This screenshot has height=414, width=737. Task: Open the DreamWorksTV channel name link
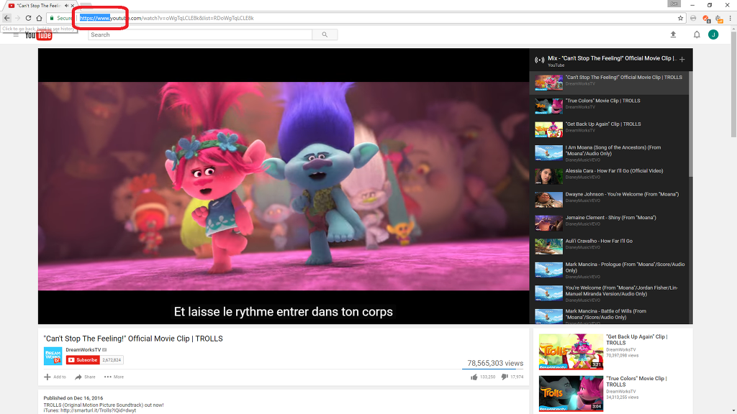(x=83, y=350)
